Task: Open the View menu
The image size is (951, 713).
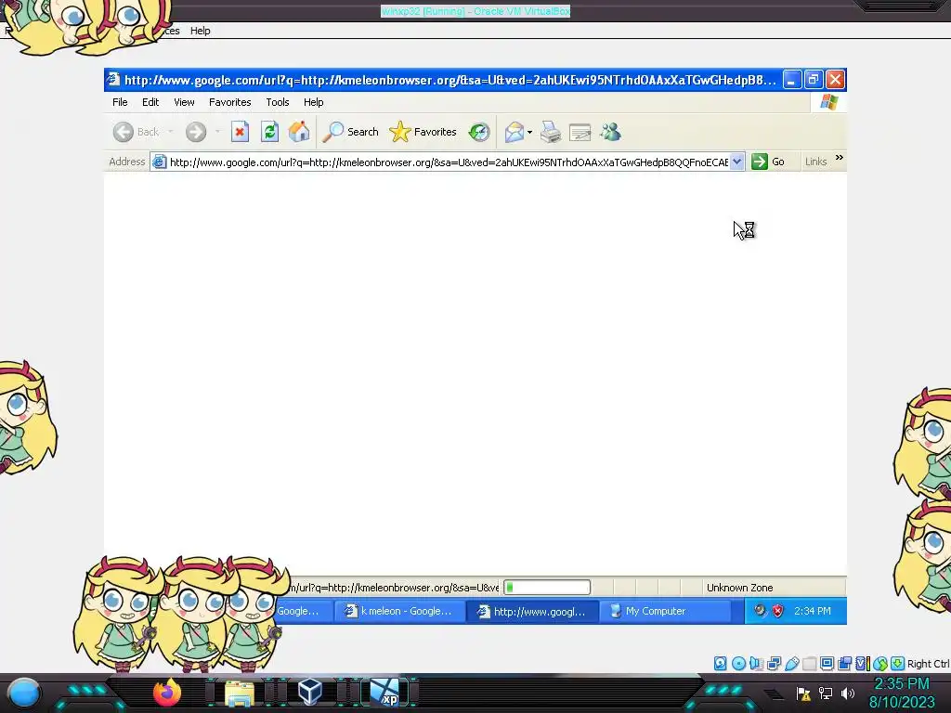Action: point(184,102)
